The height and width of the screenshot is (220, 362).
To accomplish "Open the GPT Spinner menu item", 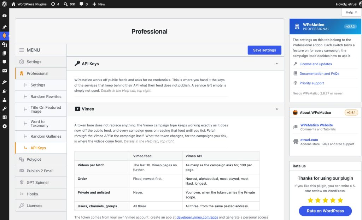I will pyautogui.click(x=41, y=183).
